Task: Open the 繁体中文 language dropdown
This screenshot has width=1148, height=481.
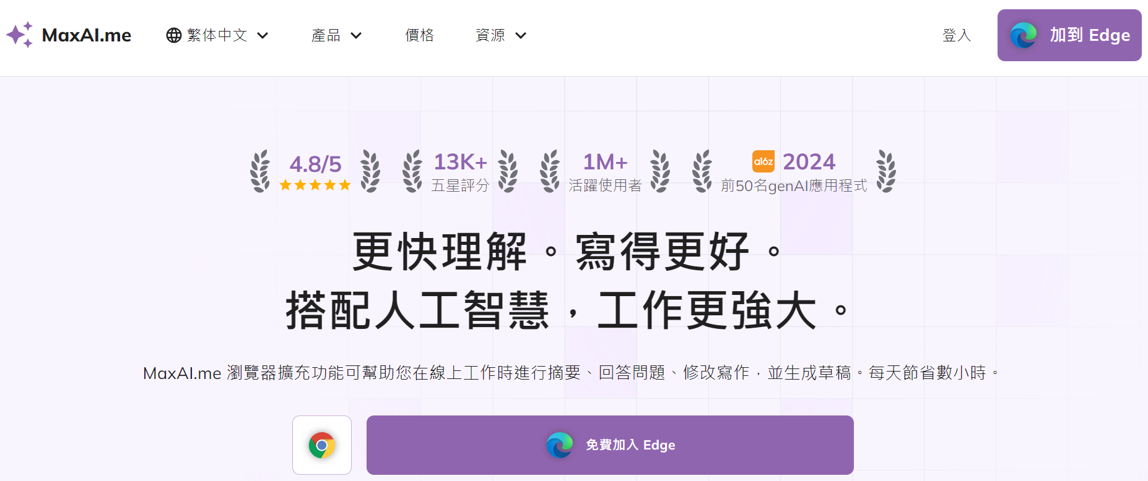Action: (217, 35)
